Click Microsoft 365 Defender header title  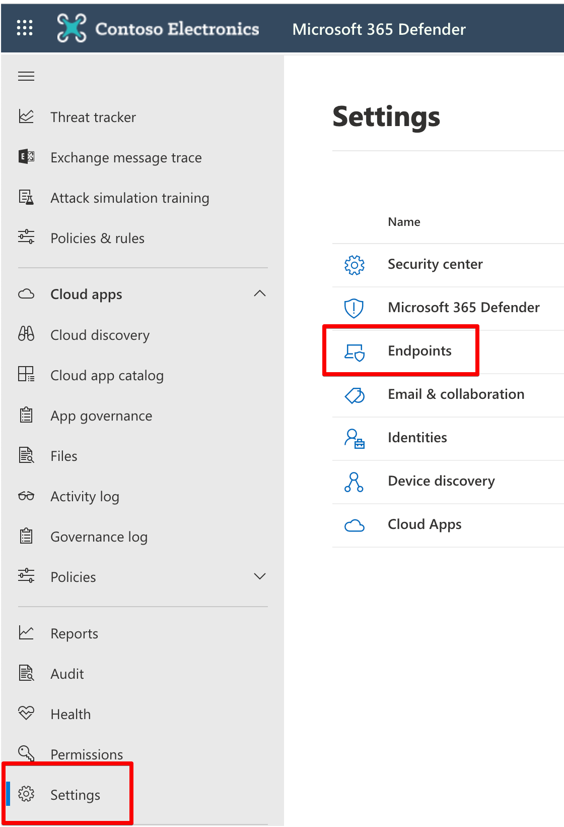coord(379,29)
